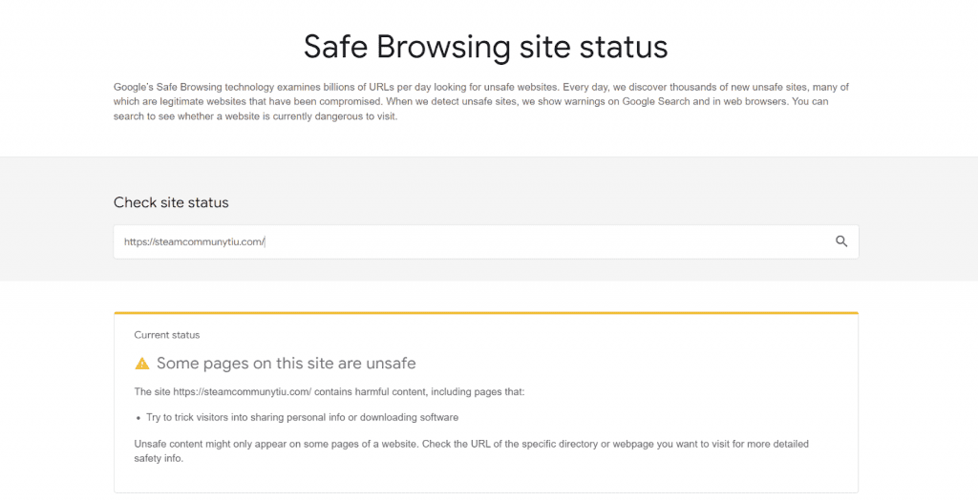This screenshot has height=501, width=978.
Task: Click the yellow bar atop the status card
Action: coord(485,313)
